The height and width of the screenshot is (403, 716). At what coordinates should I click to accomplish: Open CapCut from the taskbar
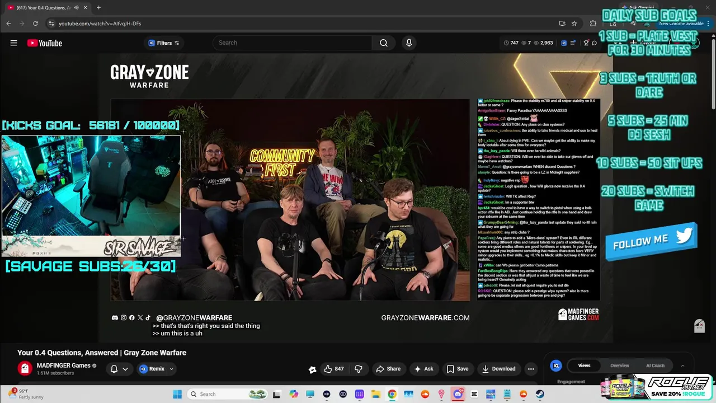(x=474, y=394)
